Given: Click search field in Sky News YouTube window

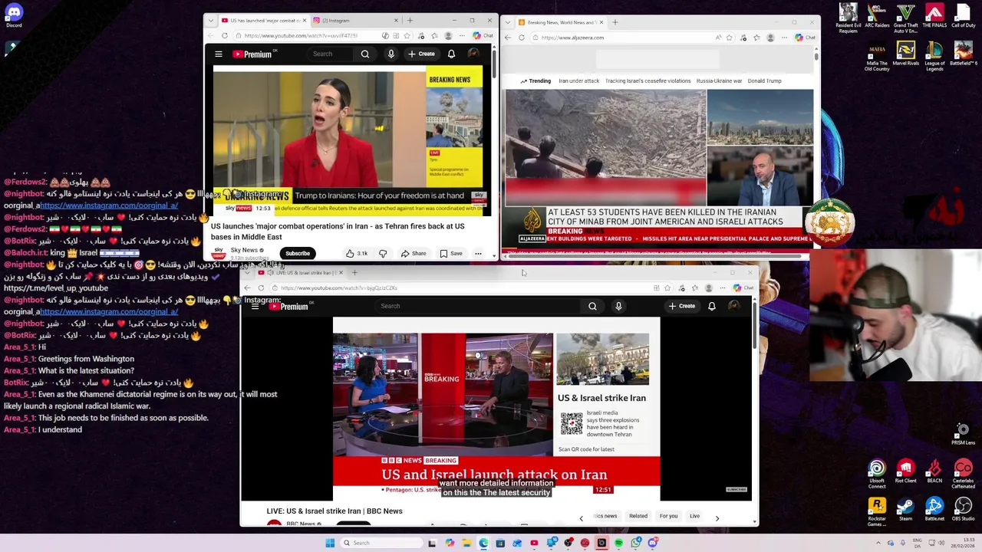Looking at the screenshot, I should tap(331, 54).
